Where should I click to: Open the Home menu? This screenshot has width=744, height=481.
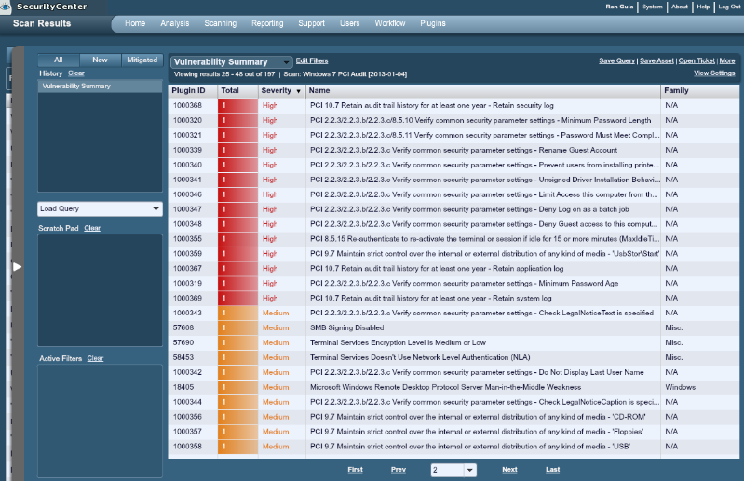pos(135,23)
